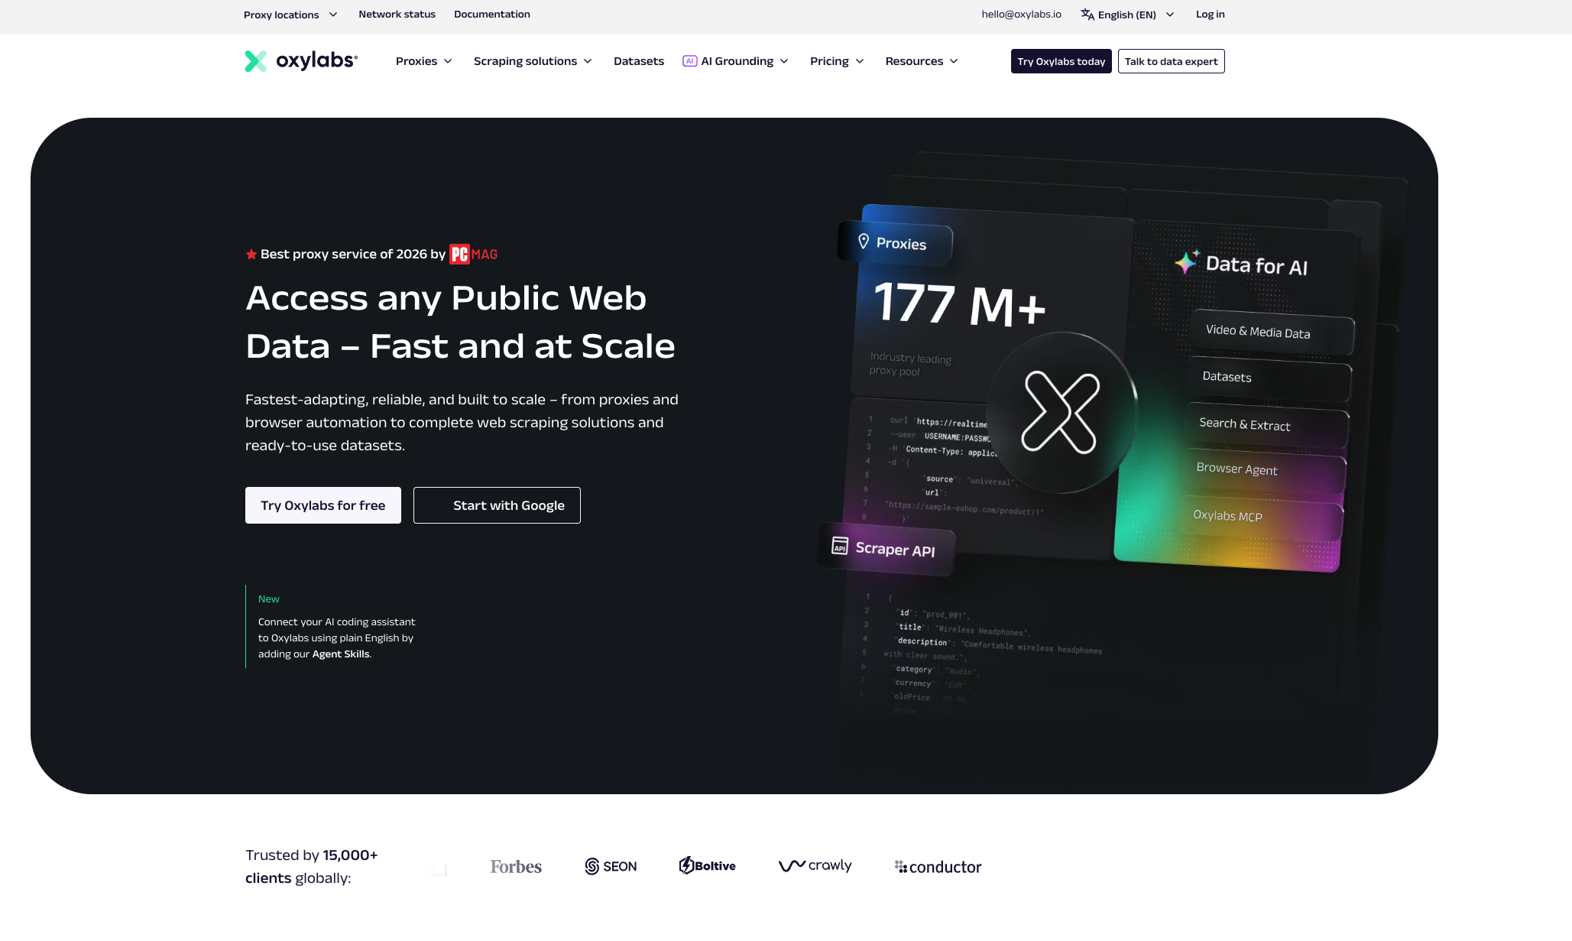The image size is (1572, 941).
Task: Expand the Scraping solutions chevron
Action: (588, 61)
